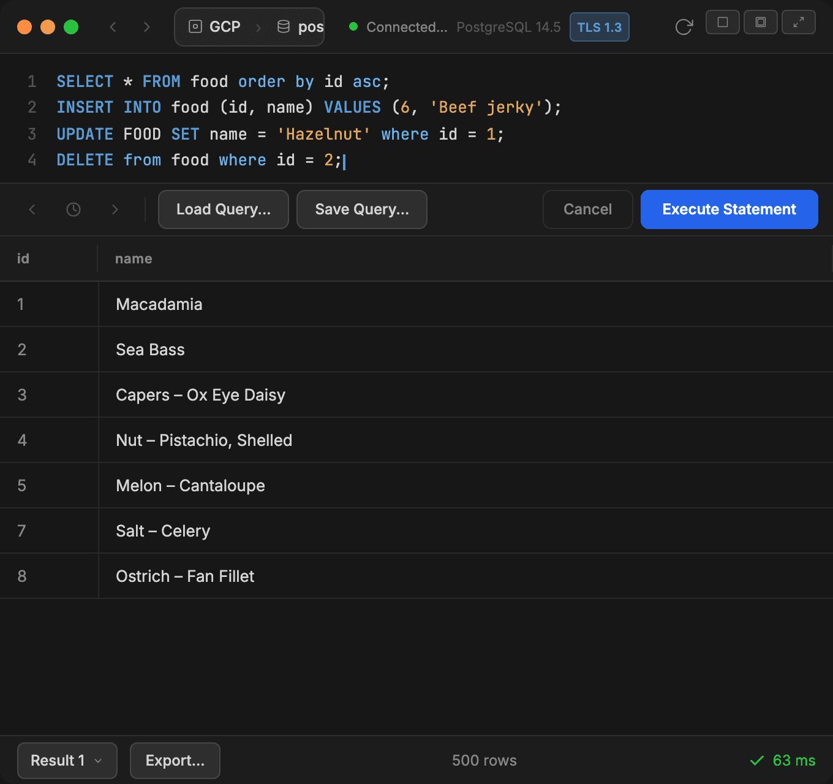Click the Export button
This screenshot has height=784, width=833.
click(175, 761)
